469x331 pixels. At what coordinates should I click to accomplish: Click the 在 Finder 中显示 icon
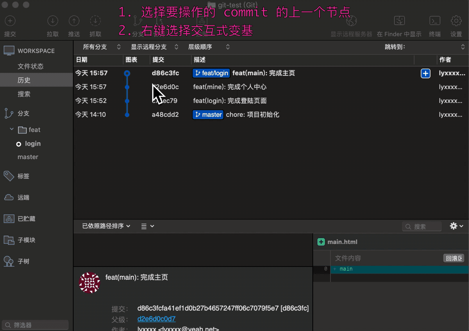[x=399, y=21]
